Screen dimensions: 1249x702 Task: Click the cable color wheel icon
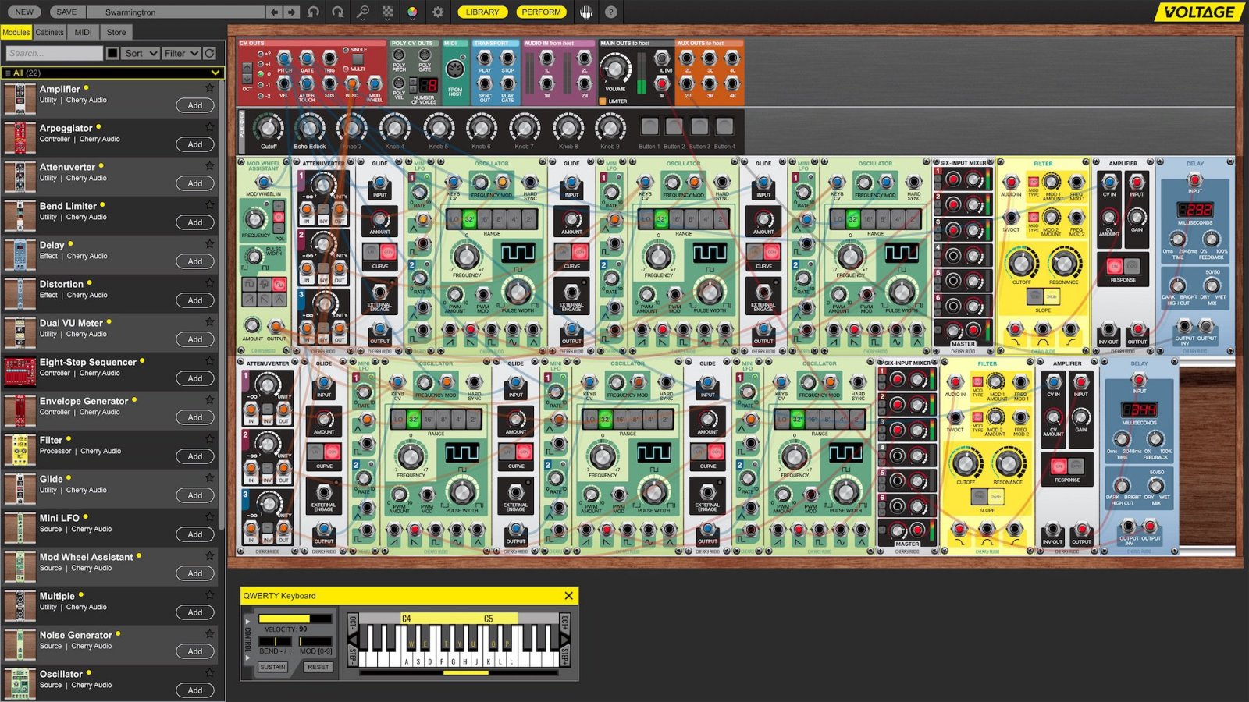(412, 12)
